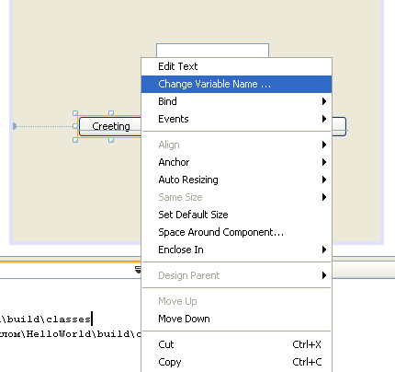Expand the Events submenu arrow
This screenshot has height=372, width=395.
324,119
